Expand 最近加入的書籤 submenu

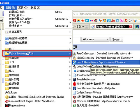38,38
